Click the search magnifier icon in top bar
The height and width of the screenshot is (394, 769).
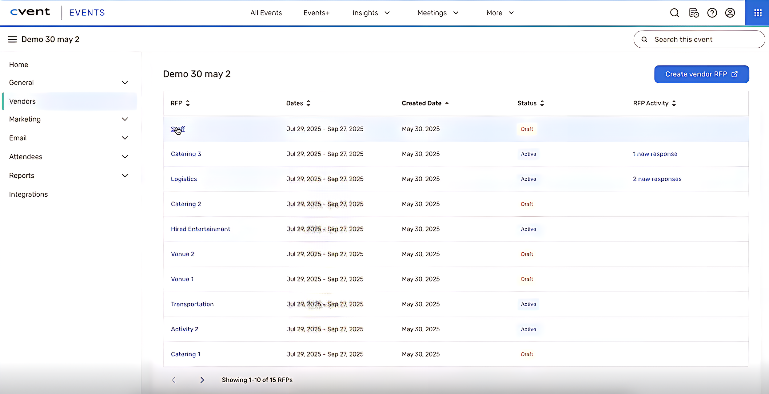[674, 13]
